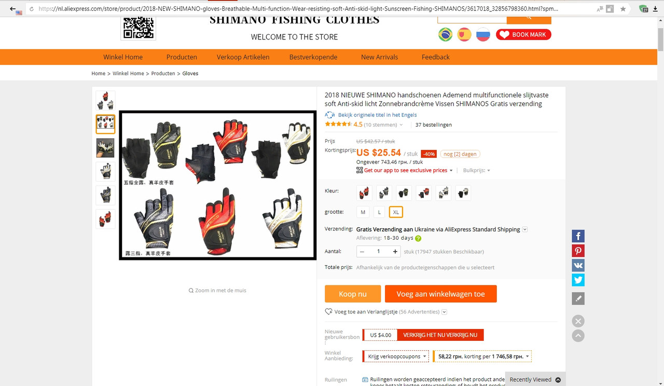This screenshot has height=386, width=664.
Task: Click Koop nu button
Action: pyautogui.click(x=353, y=294)
